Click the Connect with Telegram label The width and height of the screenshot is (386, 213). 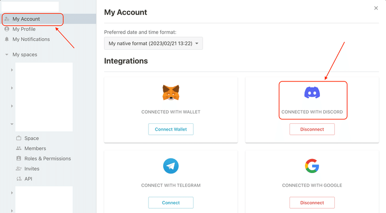point(171,185)
